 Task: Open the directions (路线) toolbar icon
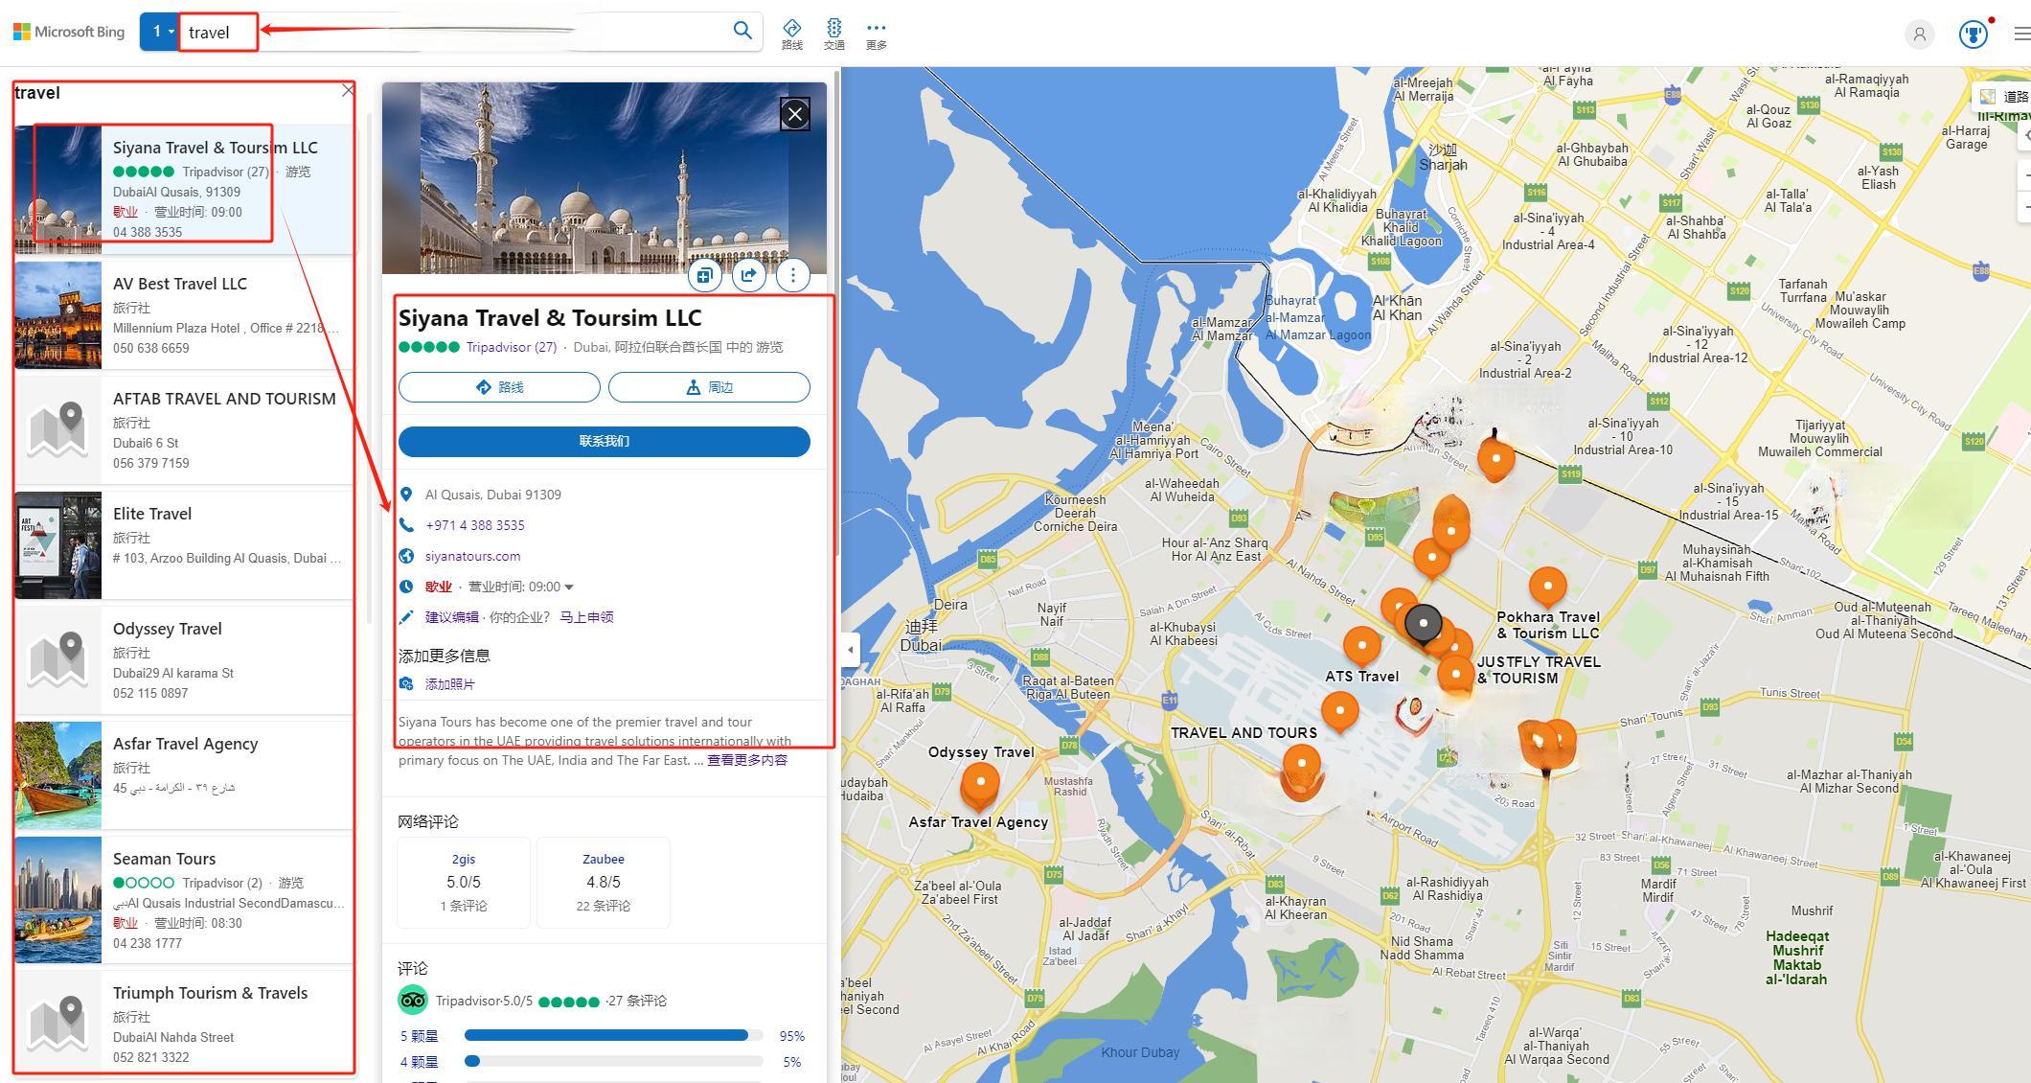coord(791,34)
